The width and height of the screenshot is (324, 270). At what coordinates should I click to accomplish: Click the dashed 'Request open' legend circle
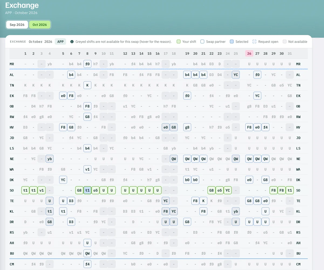pos(254,42)
